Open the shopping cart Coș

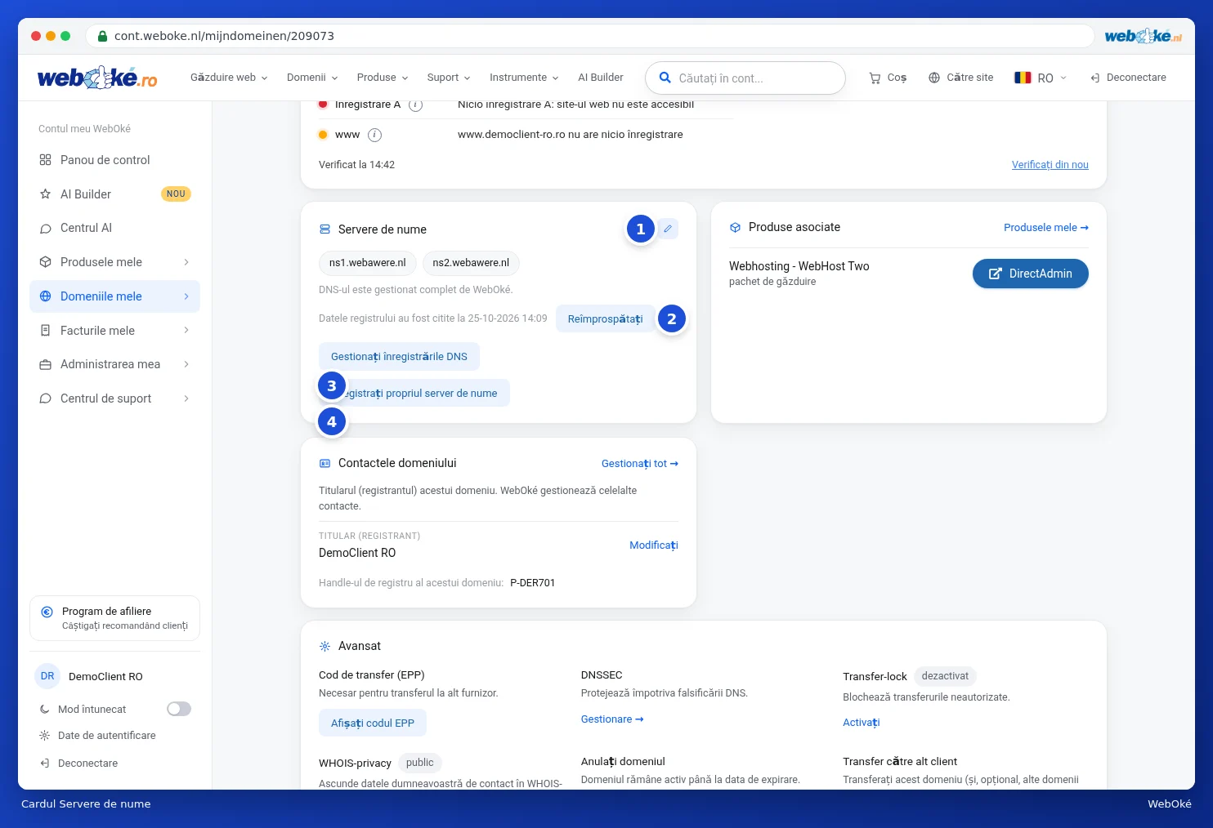pyautogui.click(x=887, y=78)
